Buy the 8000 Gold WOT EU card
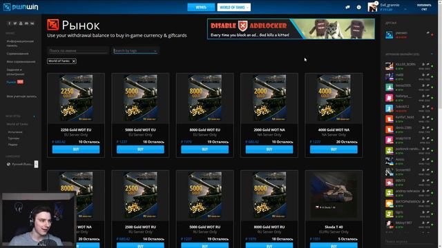 205,149
